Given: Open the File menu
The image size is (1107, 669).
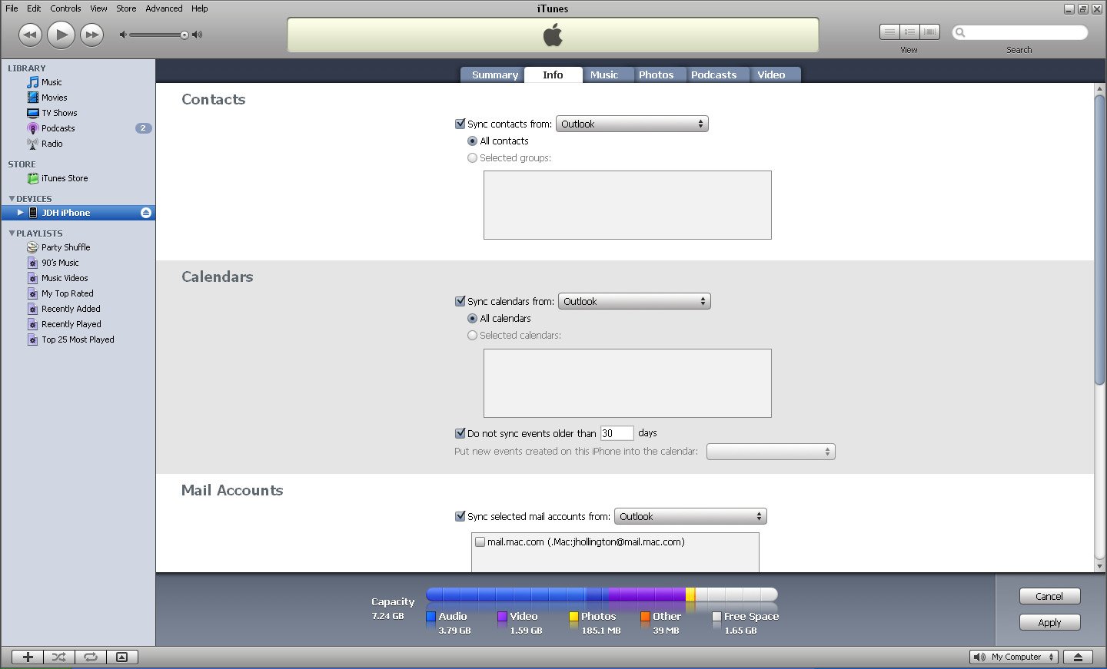Looking at the screenshot, I should click(12, 8).
